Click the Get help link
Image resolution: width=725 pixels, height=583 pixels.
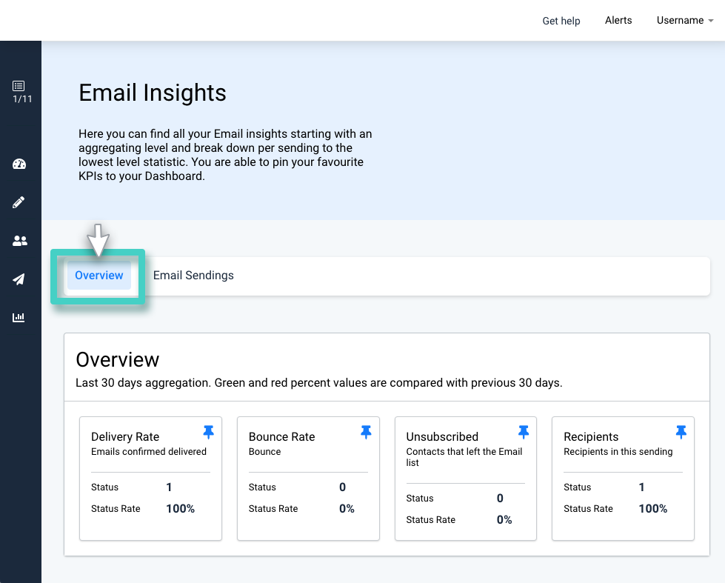pyautogui.click(x=561, y=21)
